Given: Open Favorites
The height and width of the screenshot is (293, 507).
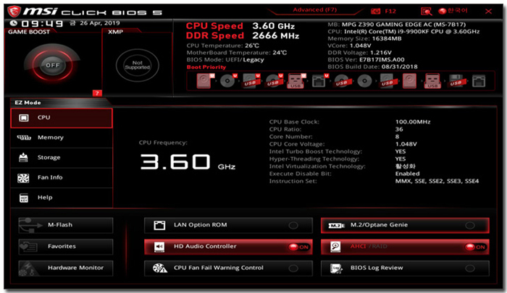Looking at the screenshot, I should pos(66,247).
